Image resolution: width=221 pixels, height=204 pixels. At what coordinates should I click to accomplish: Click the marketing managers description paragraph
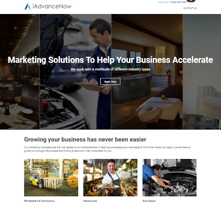click(107, 149)
